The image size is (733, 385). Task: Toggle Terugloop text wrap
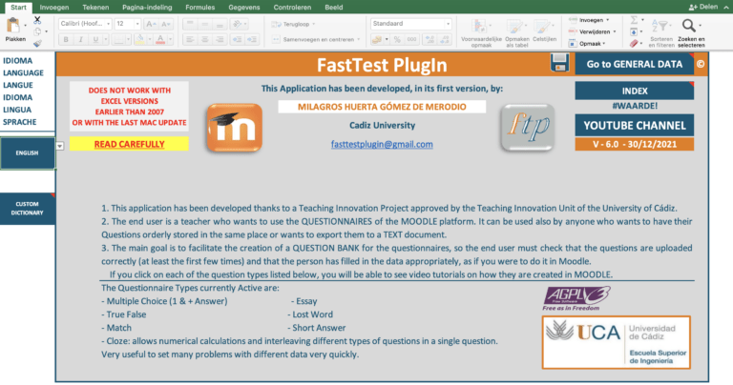(293, 24)
